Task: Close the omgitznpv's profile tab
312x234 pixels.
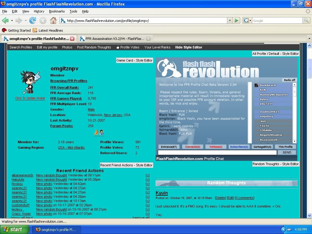Action: point(72,39)
